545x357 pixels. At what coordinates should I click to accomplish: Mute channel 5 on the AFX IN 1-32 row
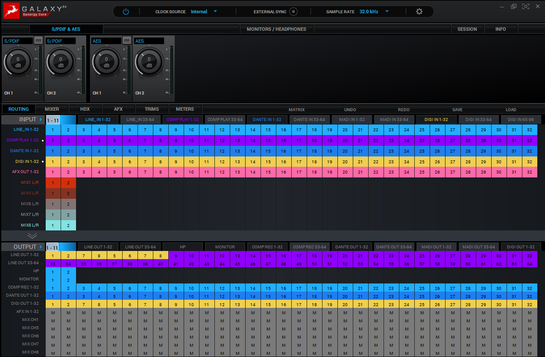tap(114, 311)
